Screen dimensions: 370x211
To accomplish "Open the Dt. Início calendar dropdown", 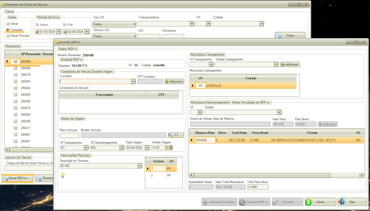I will [x=59, y=32].
